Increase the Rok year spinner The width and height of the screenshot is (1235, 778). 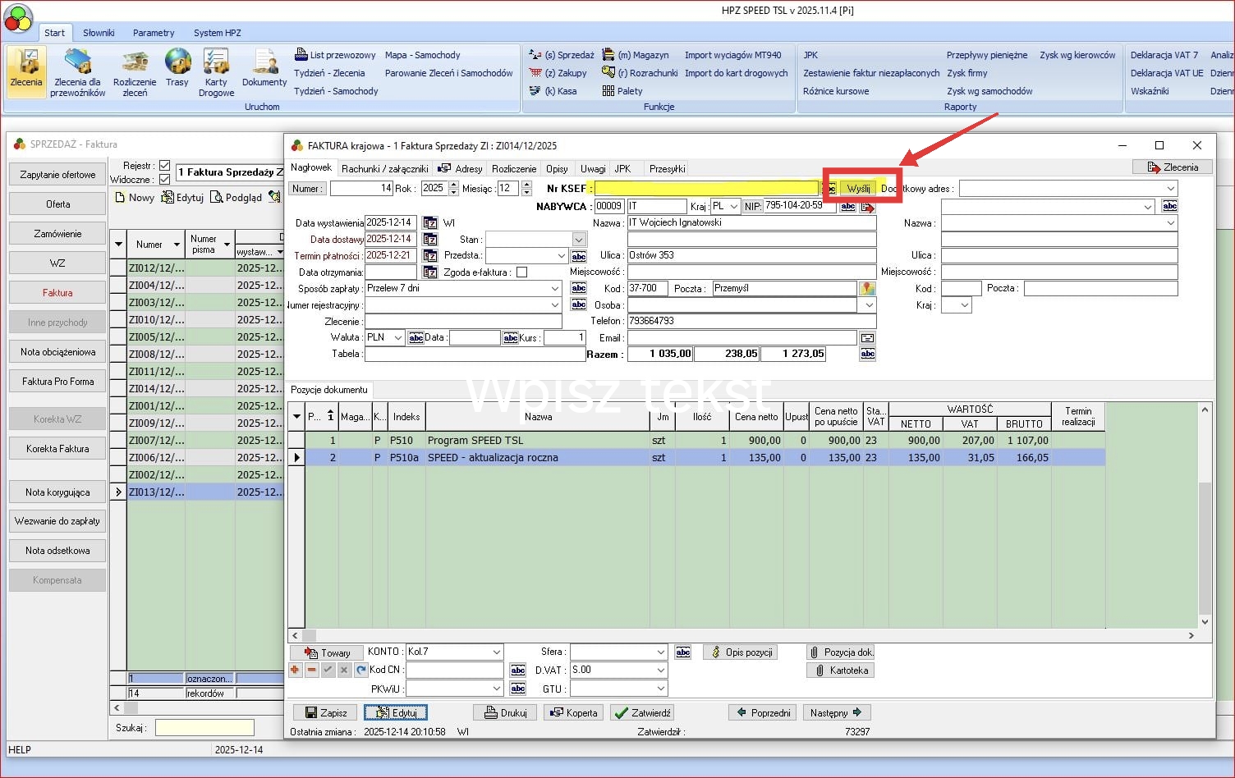pos(453,185)
